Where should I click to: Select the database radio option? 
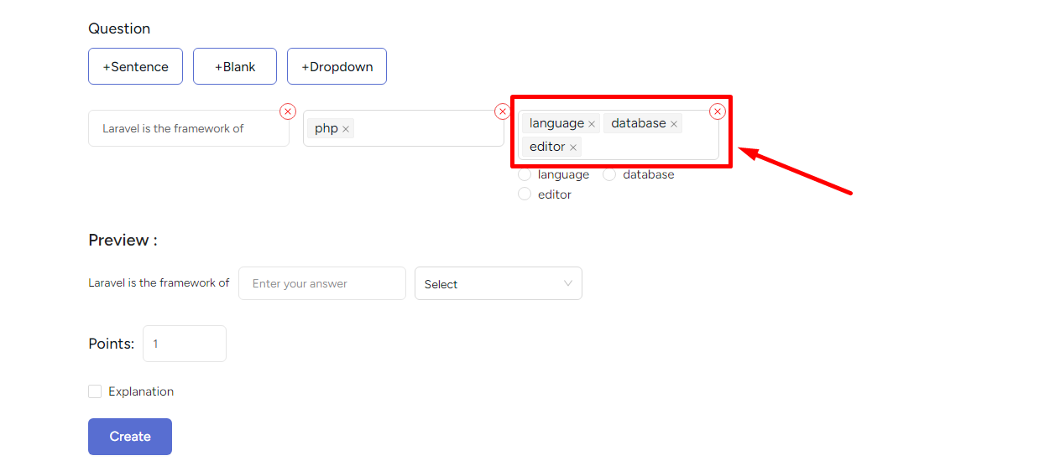click(x=609, y=174)
